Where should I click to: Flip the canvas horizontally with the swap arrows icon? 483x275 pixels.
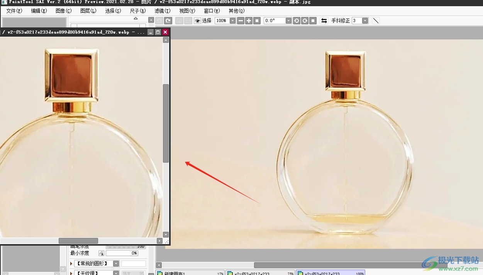point(324,20)
